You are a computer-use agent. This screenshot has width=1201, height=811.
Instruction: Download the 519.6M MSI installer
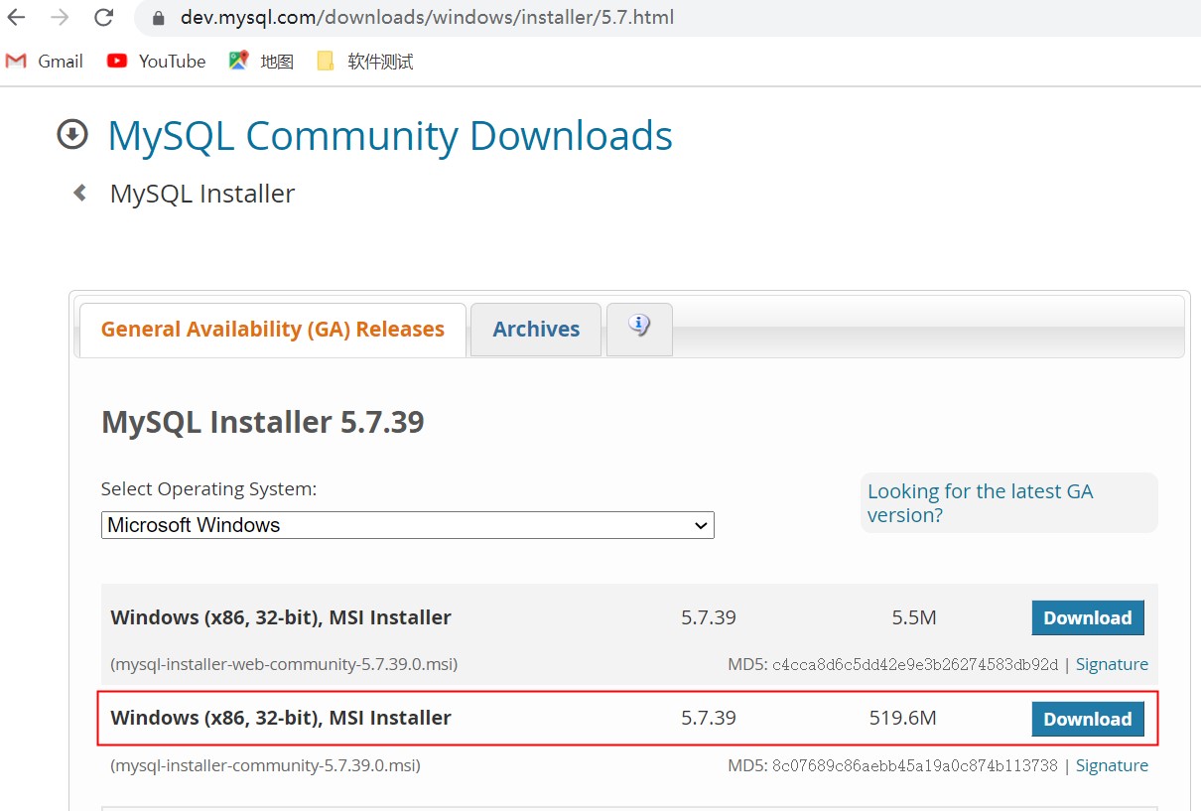click(1088, 719)
